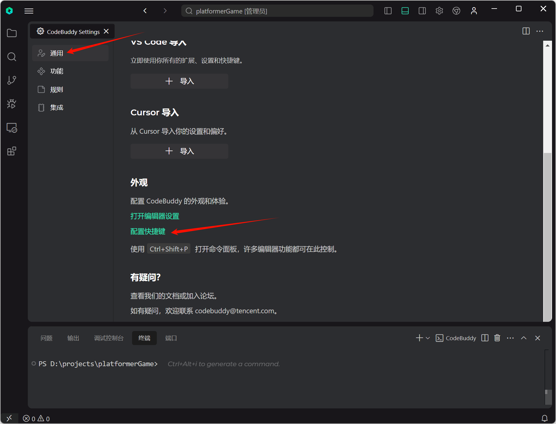Toggle the bottom panel layout icon

click(405, 11)
